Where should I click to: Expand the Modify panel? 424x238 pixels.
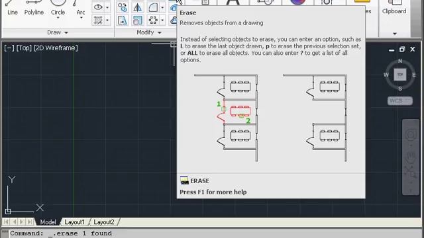(149, 32)
